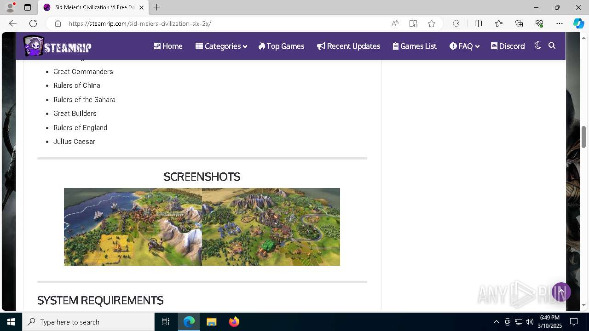This screenshot has width=589, height=331.
Task: Open File Explorer from taskbar
Action: (x=211, y=322)
